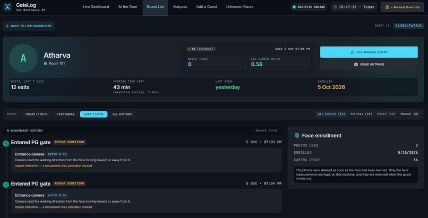Click the Manual Override button
This screenshot has width=428, height=218.
pos(402,7)
